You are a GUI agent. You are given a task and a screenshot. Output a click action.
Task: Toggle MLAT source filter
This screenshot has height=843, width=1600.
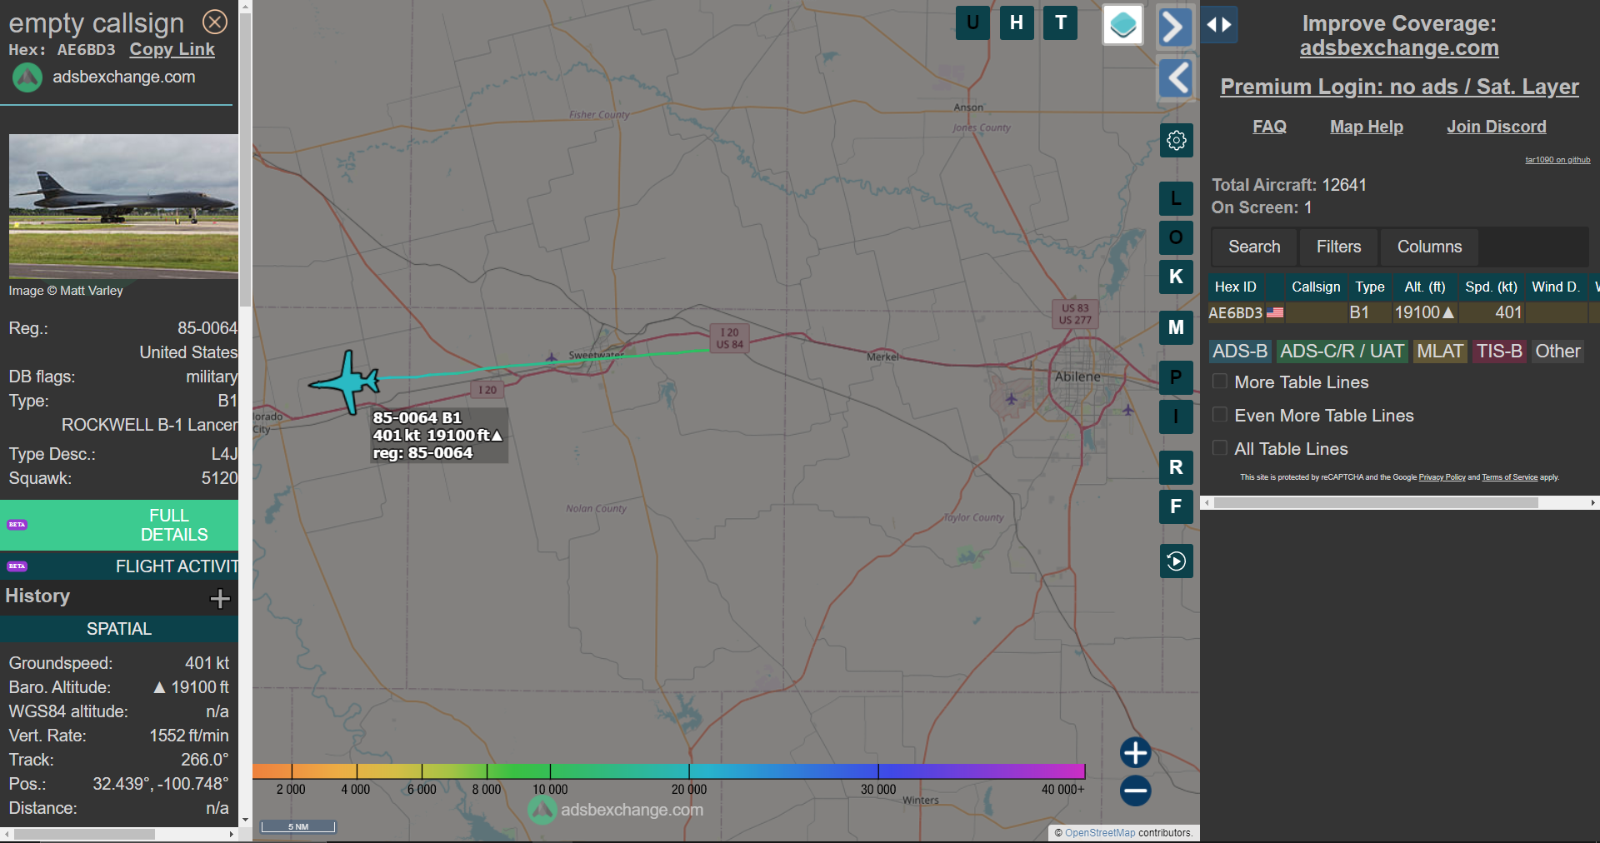tap(1440, 352)
